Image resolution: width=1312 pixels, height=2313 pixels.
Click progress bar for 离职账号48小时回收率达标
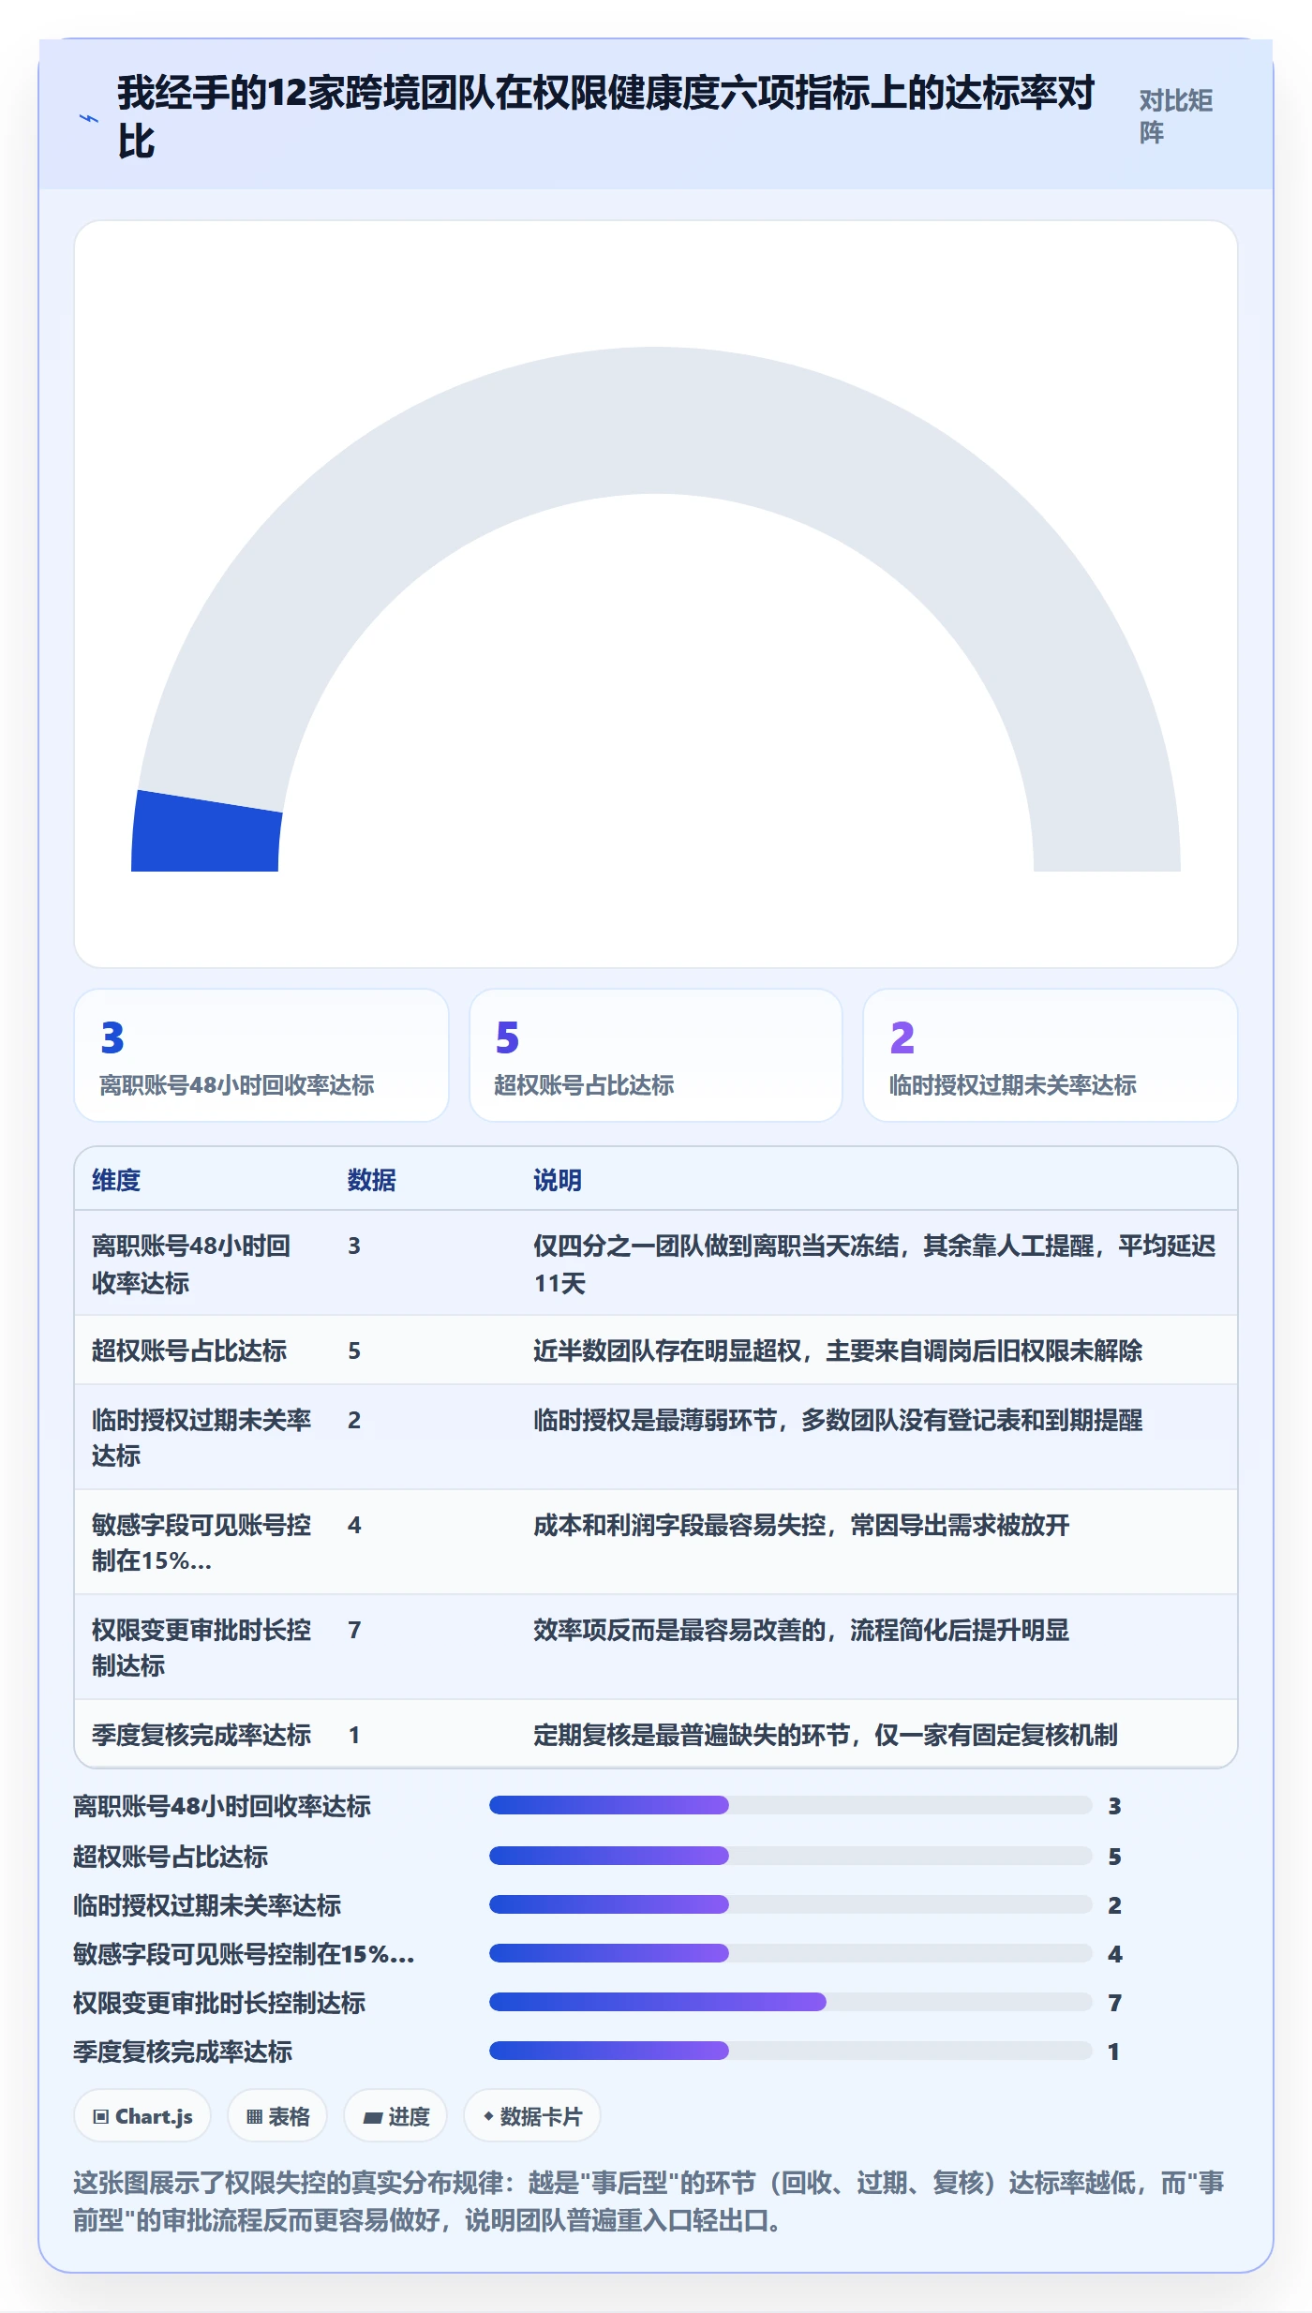tap(790, 1805)
